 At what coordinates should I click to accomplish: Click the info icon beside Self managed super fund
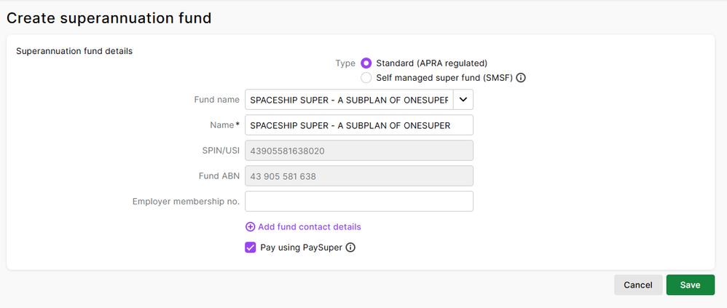[522, 78]
